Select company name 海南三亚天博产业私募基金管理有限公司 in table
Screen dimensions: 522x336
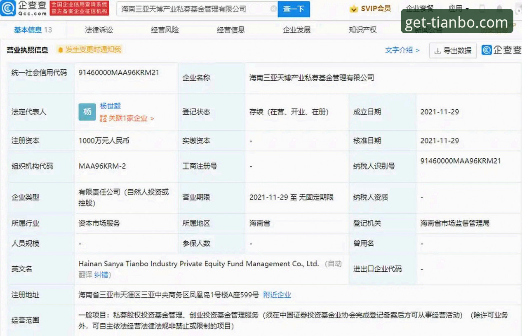point(312,78)
